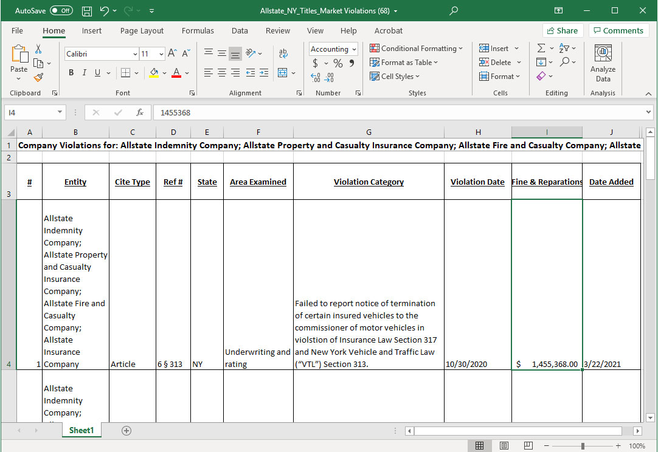658x452 pixels.
Task: Switch to Normal view in status bar
Action: (x=479, y=446)
